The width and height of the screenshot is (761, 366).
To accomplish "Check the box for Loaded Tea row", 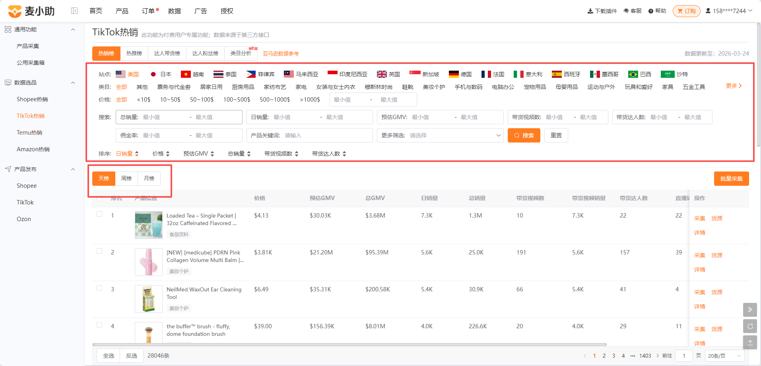I will [99, 214].
